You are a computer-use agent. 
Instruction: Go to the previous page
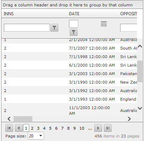(19, 128)
